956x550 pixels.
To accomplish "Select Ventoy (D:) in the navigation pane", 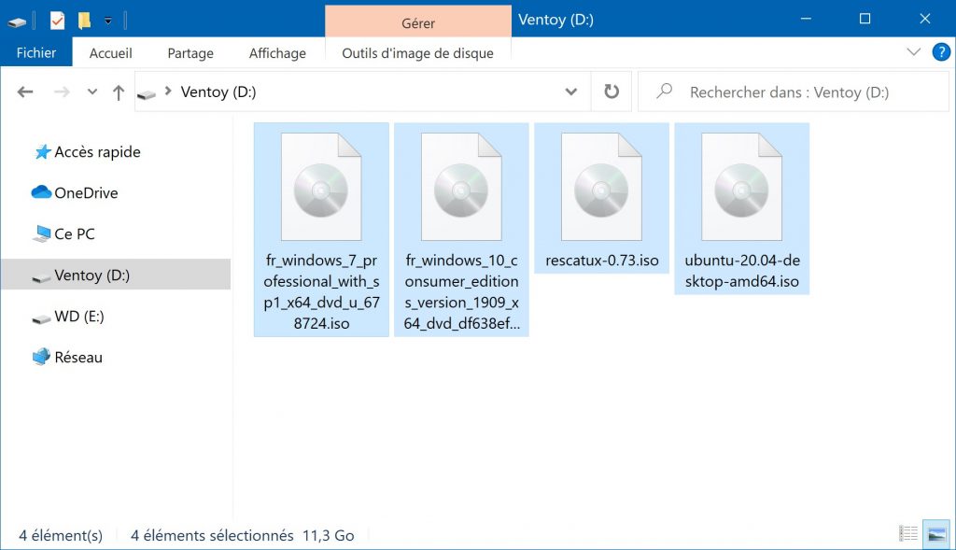I will [116, 275].
